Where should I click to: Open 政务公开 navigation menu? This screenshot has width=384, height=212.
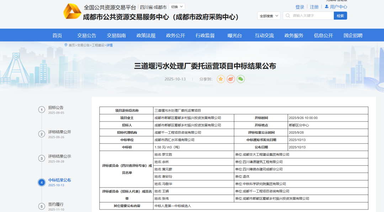point(176,36)
